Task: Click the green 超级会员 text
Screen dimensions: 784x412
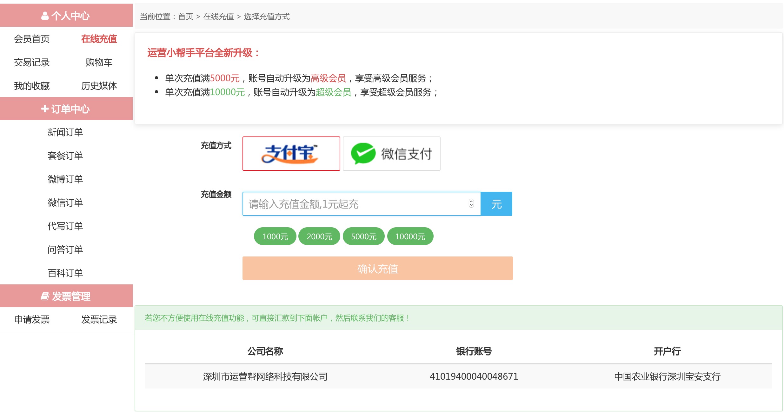Action: [334, 92]
